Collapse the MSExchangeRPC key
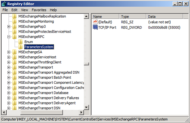The image size is (190, 123). 9,37
